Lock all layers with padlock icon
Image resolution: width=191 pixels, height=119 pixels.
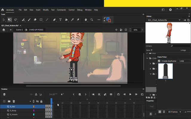[41, 101]
